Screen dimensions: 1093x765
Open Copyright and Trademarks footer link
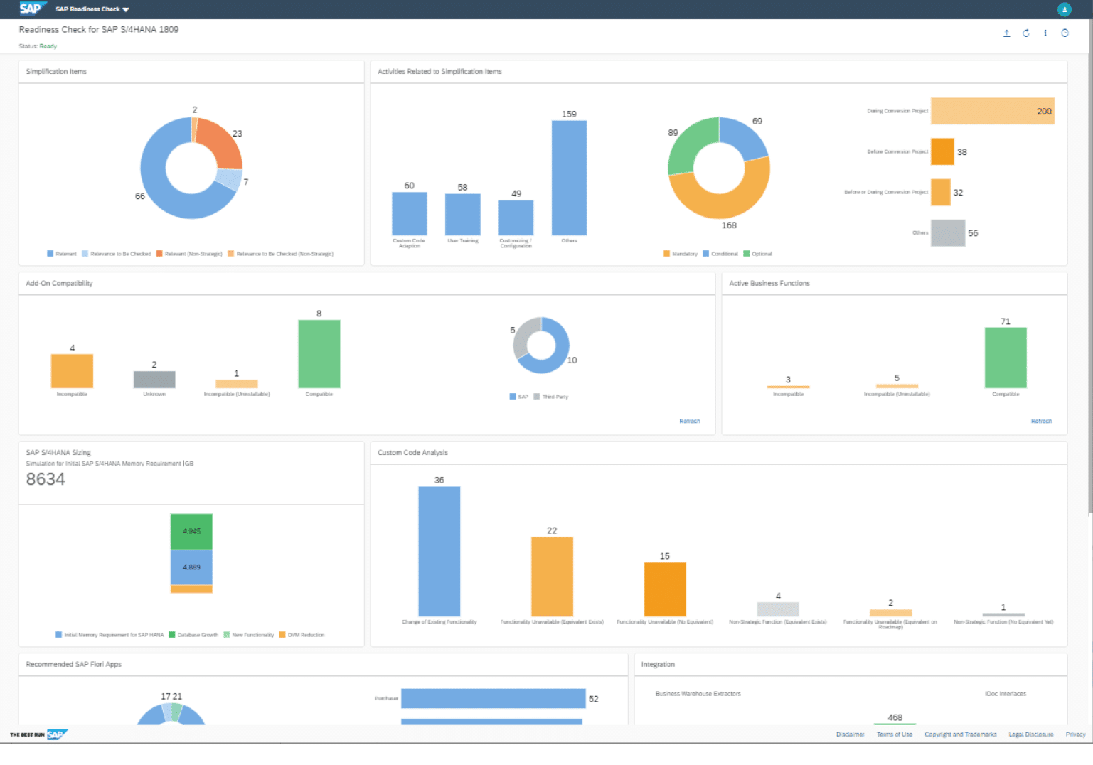pyautogui.click(x=960, y=734)
